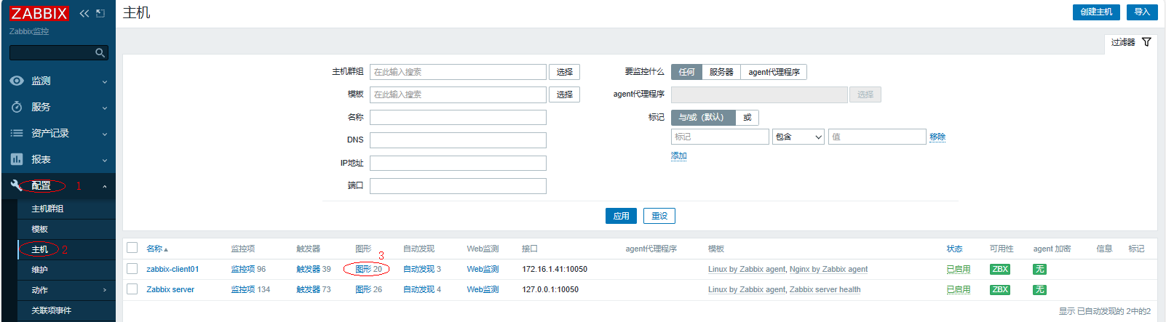Tick the checkbox for Zabbix server
This screenshot has height=322, width=1166.
point(132,289)
